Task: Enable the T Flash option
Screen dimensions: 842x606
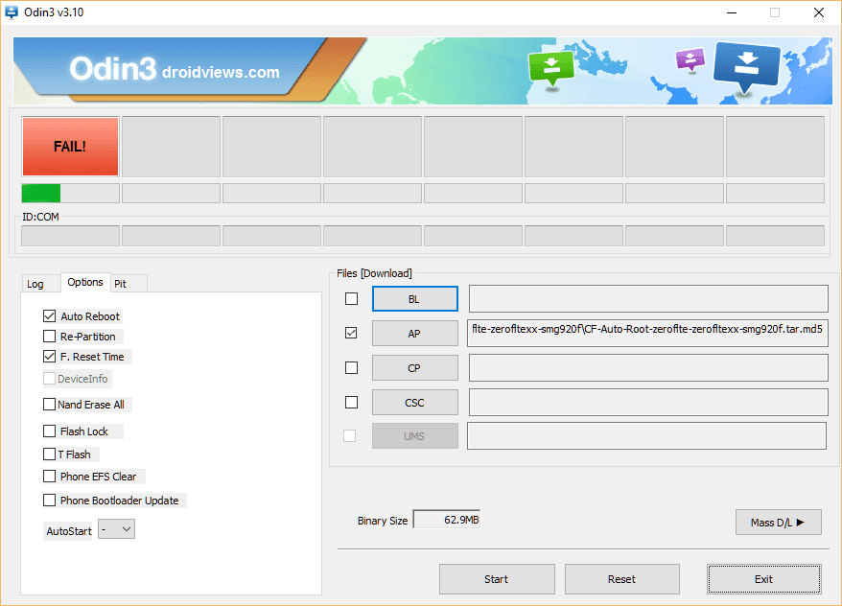Action: [50, 454]
